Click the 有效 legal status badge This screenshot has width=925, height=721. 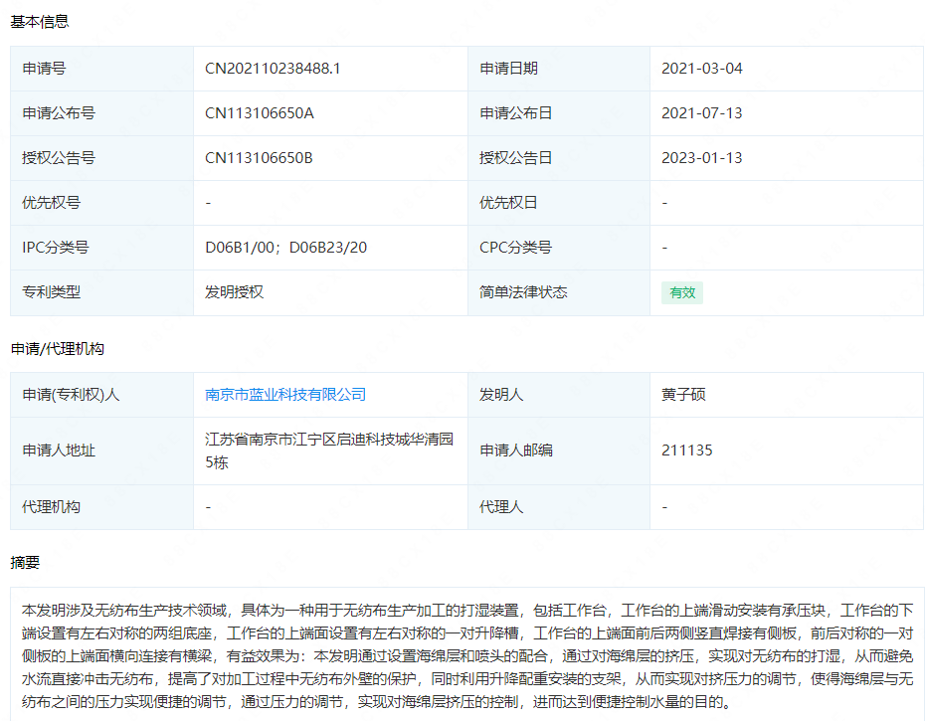pyautogui.click(x=682, y=292)
